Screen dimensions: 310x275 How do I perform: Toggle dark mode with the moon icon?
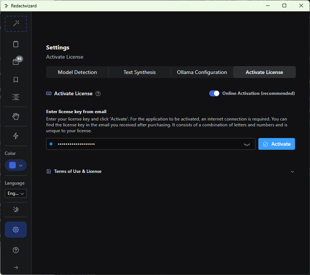tap(16, 209)
